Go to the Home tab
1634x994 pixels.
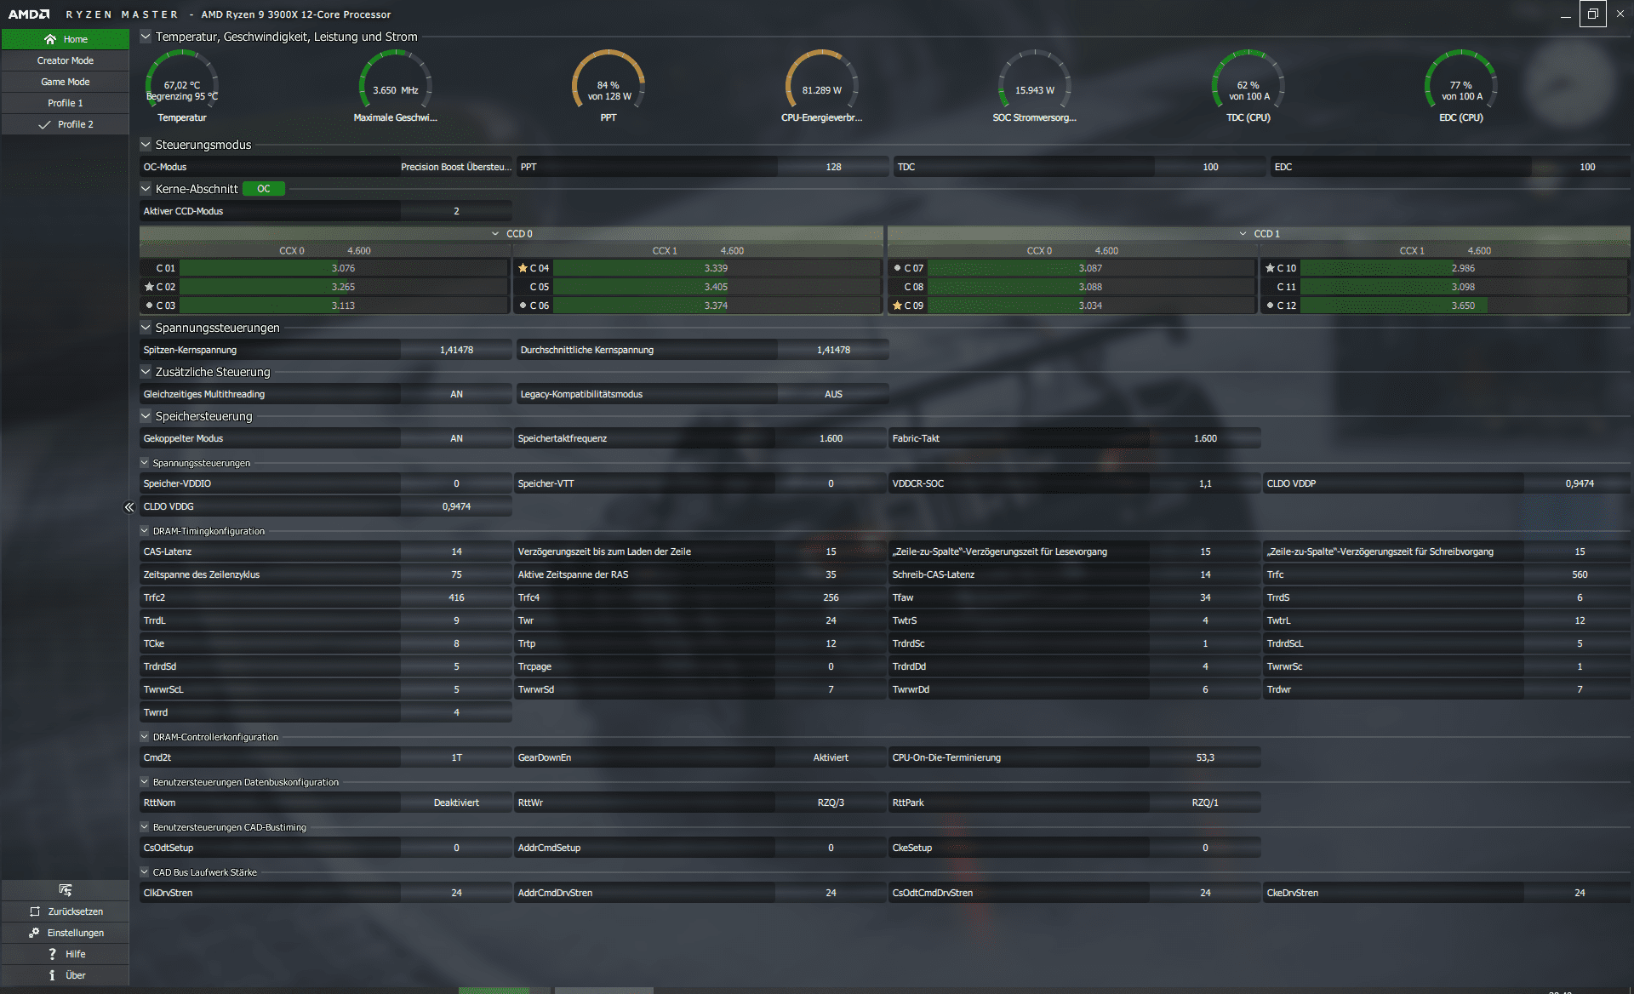pos(66,39)
